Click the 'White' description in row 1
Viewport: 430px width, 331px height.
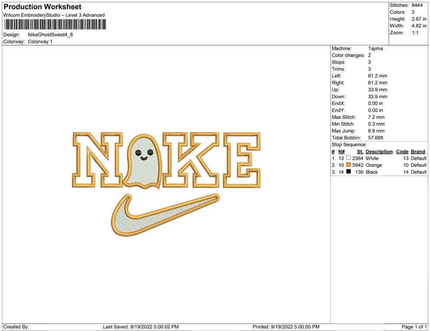click(372, 158)
